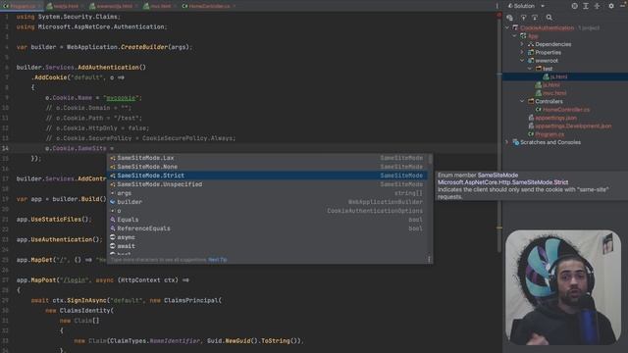This screenshot has width=628, height=353.
Task: Switch to the test/js.html editor tab
Action: (63, 6)
